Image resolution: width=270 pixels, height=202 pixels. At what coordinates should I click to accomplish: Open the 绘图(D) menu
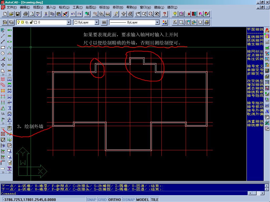point(91,7)
